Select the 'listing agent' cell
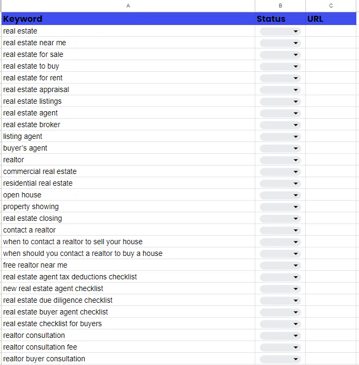This screenshot has height=365, width=359. click(x=128, y=136)
